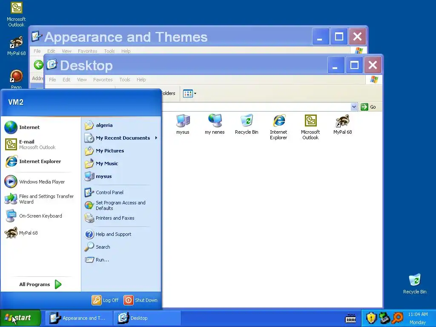Open the address bar dropdown arrow
Screen dimensions: 436x327
354,107
